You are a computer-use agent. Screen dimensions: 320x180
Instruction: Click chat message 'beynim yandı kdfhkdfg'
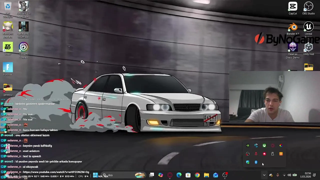tap(37, 146)
